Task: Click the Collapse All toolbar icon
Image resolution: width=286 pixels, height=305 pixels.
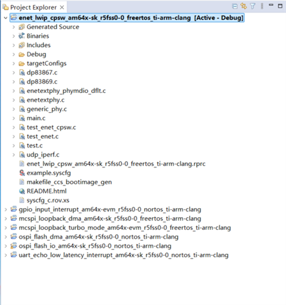Action: [234, 6]
